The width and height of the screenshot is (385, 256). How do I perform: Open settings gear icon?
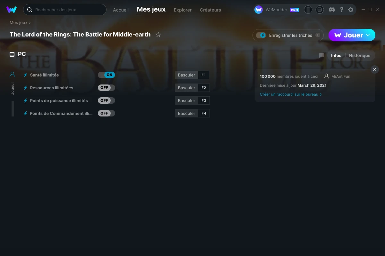coord(351,10)
